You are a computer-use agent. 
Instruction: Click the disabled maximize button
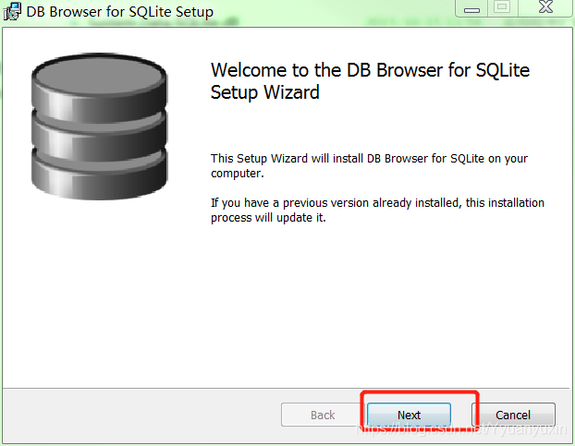pos(502,7)
